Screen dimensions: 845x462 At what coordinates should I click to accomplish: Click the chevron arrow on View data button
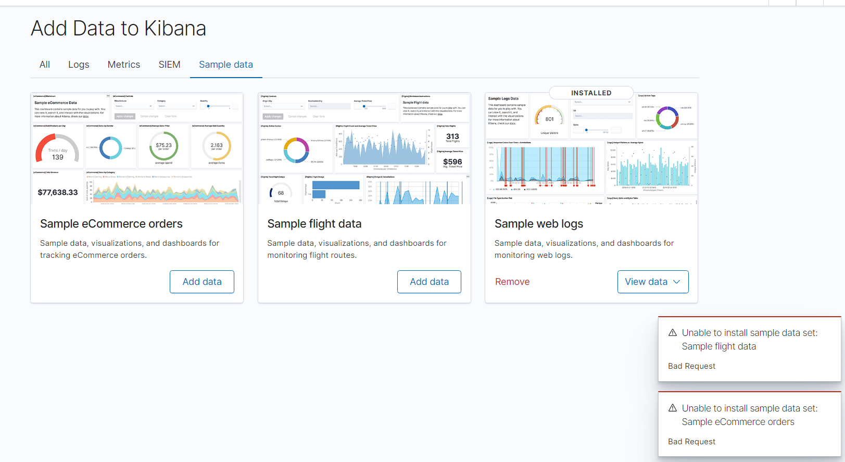click(x=677, y=282)
